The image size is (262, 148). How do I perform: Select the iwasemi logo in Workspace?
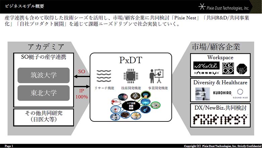coord(207,73)
